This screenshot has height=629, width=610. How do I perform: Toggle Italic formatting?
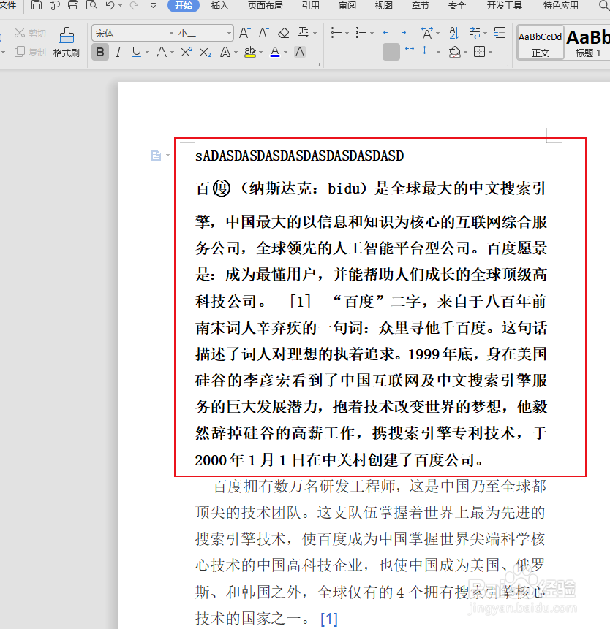coord(118,52)
